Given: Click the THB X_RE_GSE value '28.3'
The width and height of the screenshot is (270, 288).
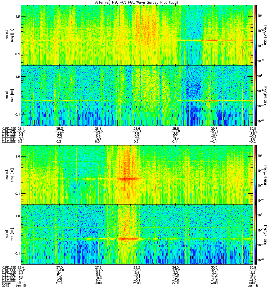Looking at the screenshot, I should tap(59, 129).
